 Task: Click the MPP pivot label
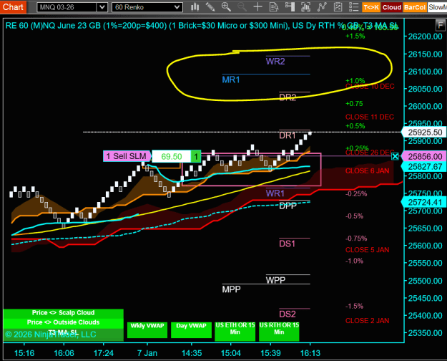point(232,289)
